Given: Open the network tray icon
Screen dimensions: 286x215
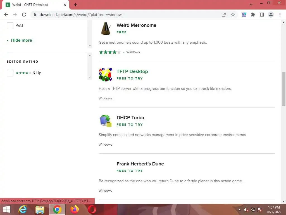Looking at the screenshot, I should pyautogui.click(x=253, y=210).
